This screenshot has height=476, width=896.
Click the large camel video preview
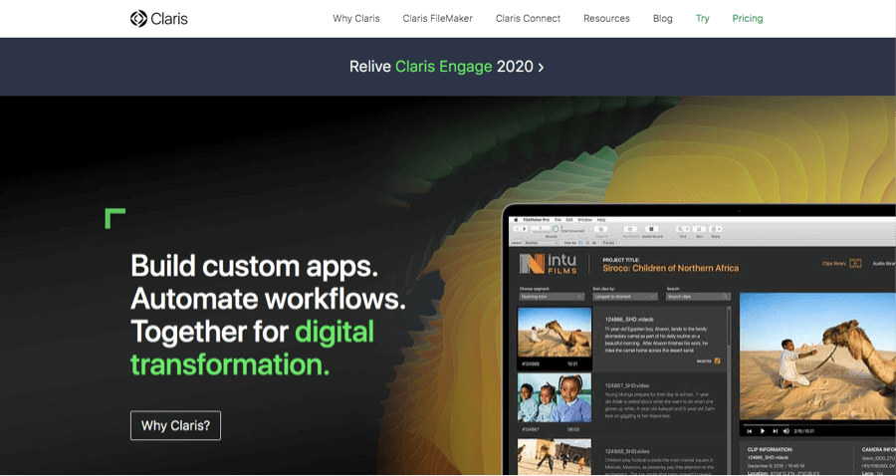point(817,357)
